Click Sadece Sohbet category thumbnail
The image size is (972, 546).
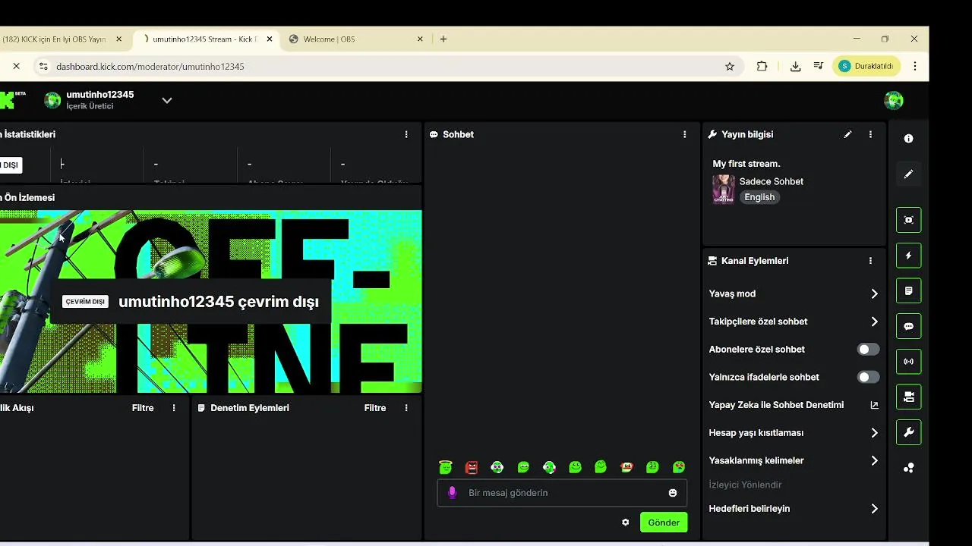point(724,190)
